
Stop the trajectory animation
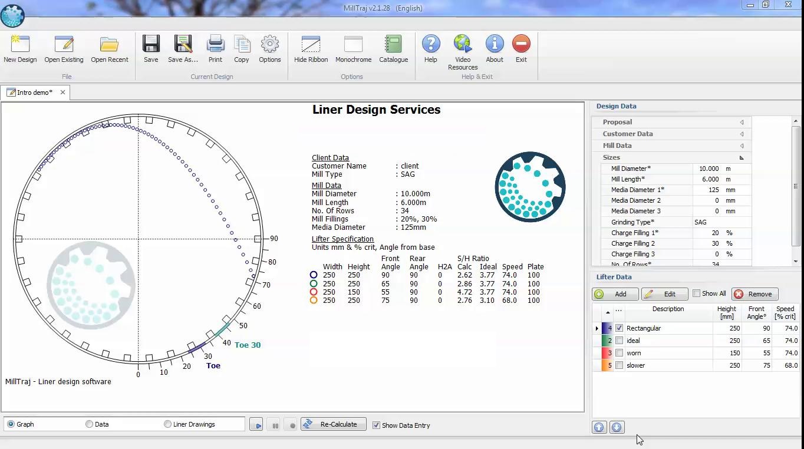click(292, 425)
